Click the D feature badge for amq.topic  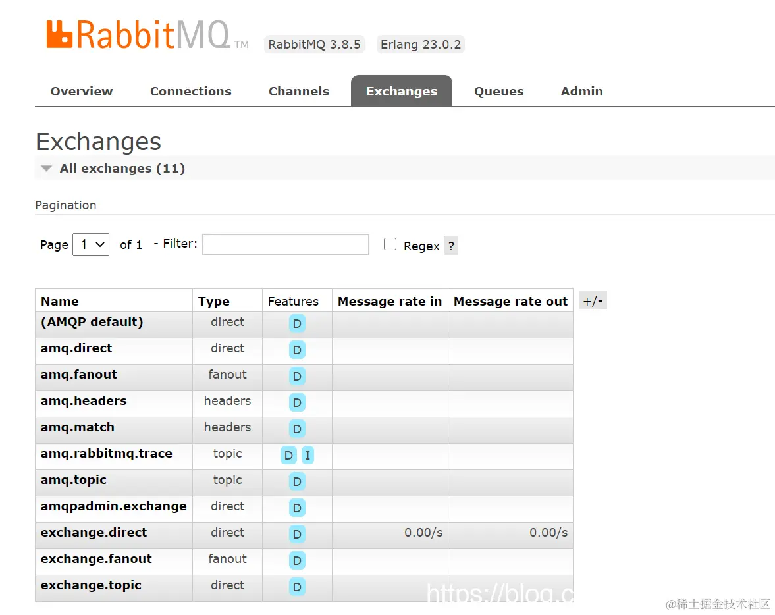pos(297,481)
